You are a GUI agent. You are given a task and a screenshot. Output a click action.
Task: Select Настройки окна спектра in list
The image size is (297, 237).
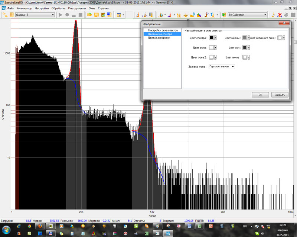click(x=163, y=30)
